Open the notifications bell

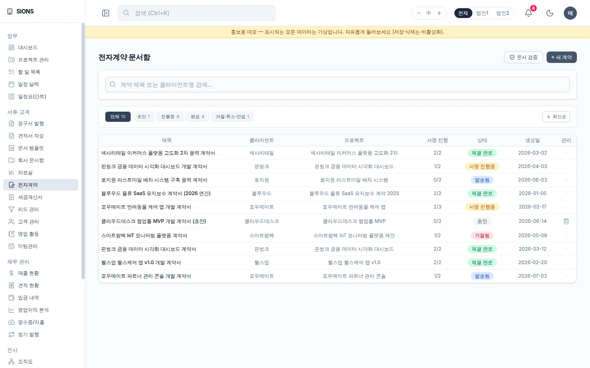pos(529,13)
